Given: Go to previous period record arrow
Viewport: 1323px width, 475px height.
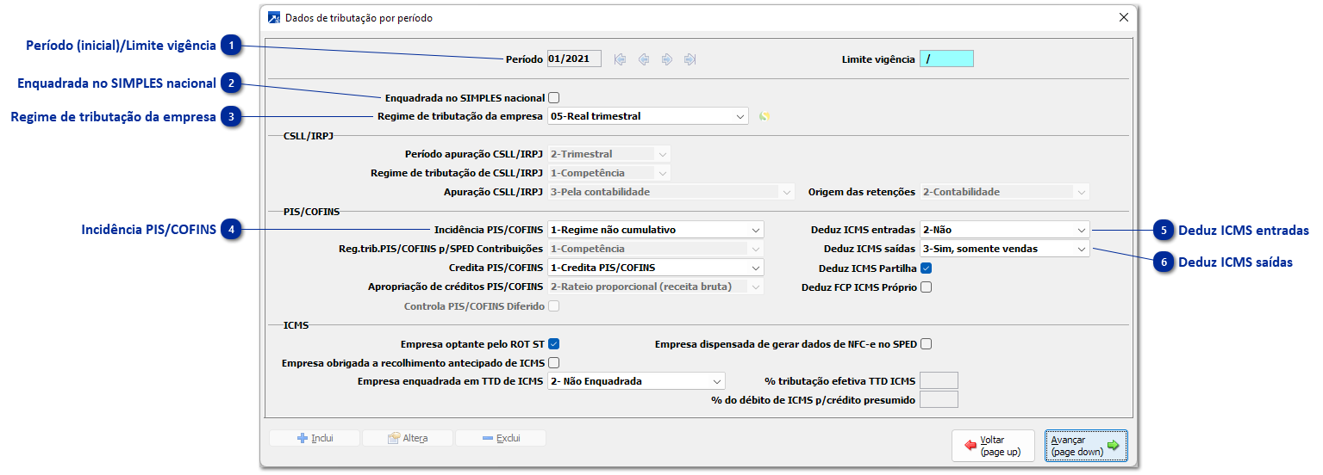Looking at the screenshot, I should click(643, 59).
